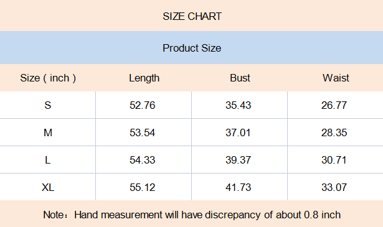Select the M size row label
This screenshot has height=227, width=383.
click(x=48, y=132)
